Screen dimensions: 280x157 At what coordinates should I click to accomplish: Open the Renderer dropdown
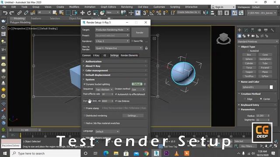(112, 41)
